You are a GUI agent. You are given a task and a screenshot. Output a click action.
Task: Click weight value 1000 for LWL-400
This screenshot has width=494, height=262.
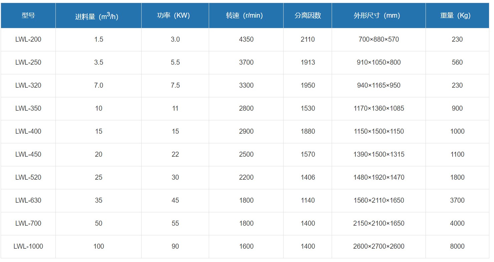tap(457, 131)
